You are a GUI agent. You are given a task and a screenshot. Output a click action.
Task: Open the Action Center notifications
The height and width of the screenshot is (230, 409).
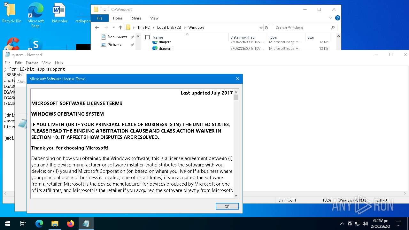pos(398,224)
